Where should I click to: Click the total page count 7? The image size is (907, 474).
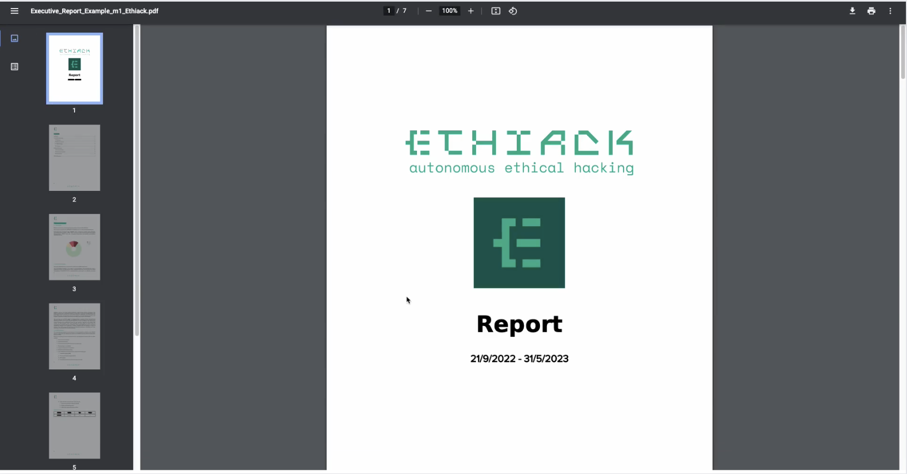coord(405,11)
